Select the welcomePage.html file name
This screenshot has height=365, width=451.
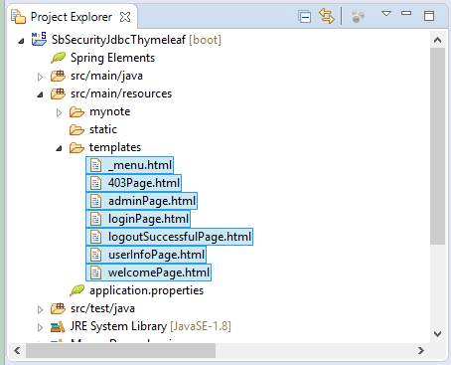(159, 273)
